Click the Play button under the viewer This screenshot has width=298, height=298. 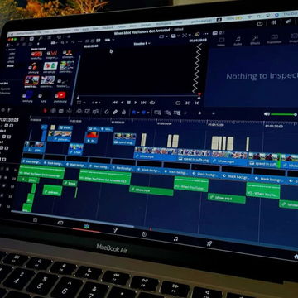pos(136,103)
